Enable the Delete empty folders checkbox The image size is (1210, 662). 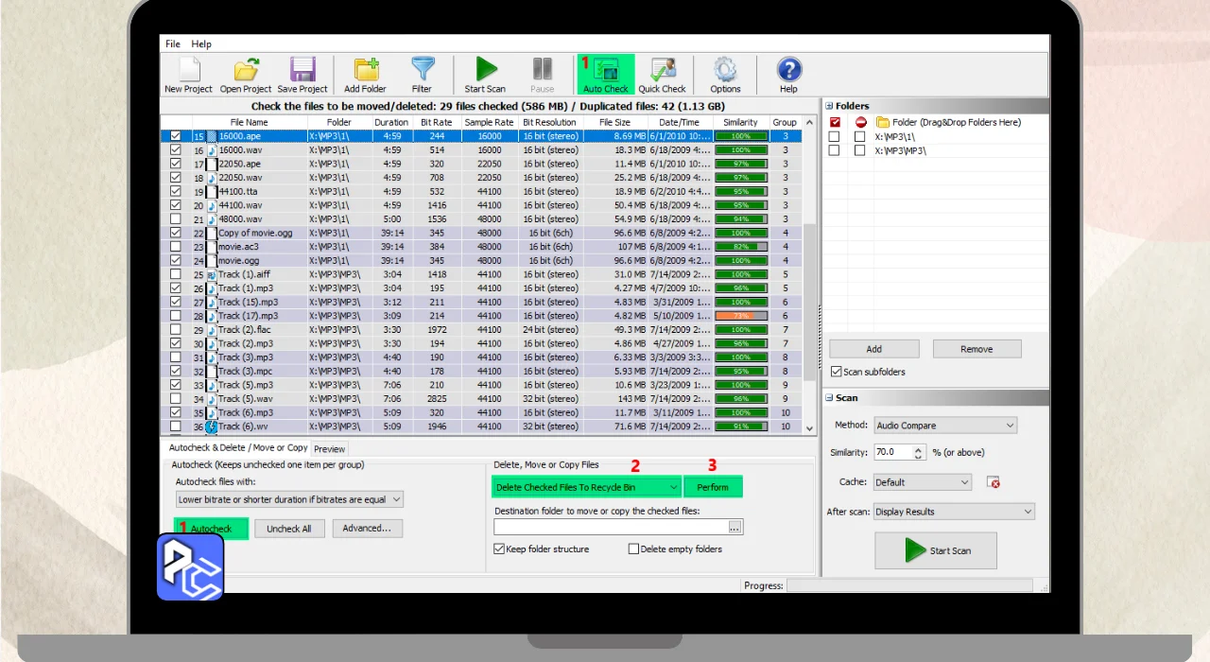[633, 549]
